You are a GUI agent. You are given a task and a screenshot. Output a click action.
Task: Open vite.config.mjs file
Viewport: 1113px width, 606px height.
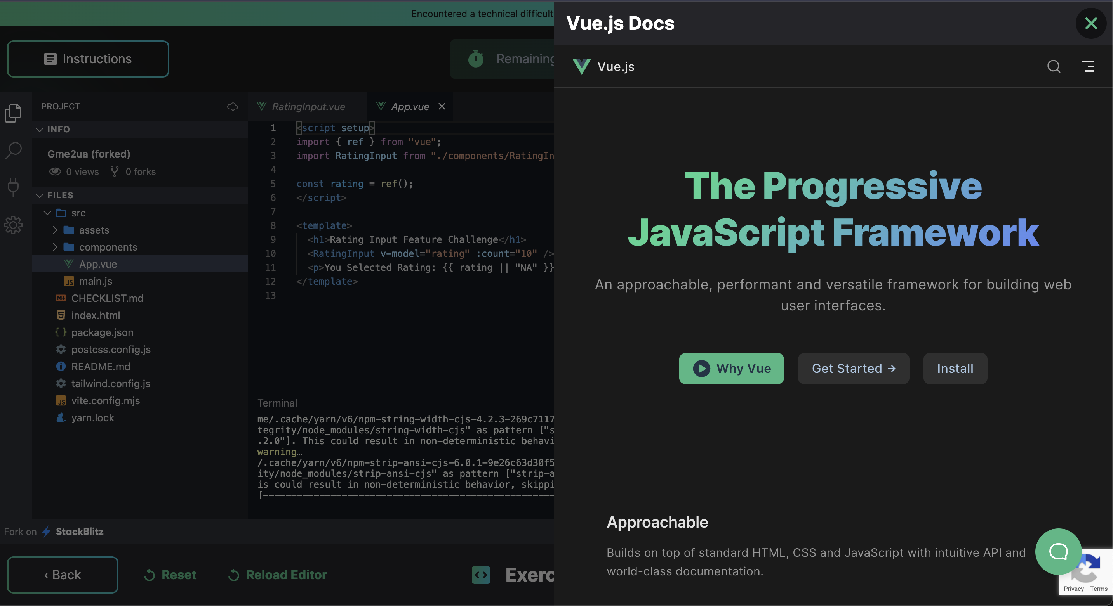140,400
